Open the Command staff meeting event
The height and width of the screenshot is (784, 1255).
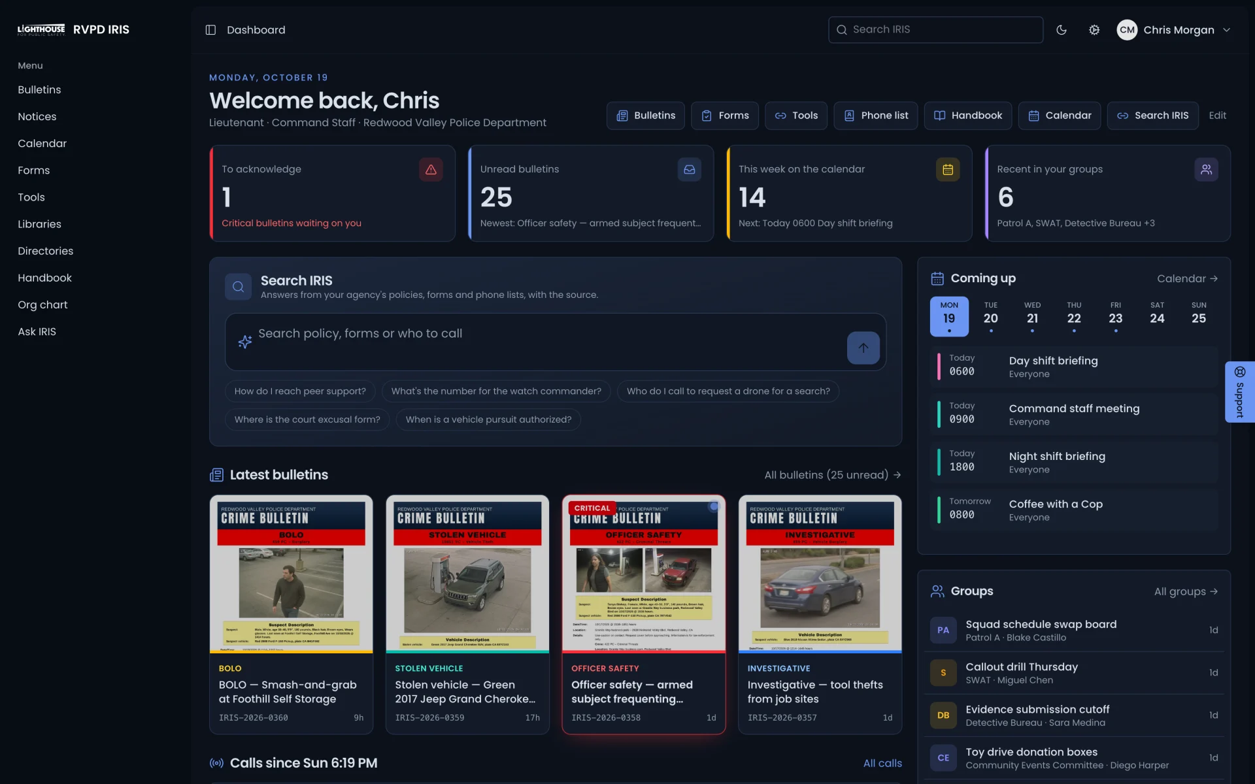pyautogui.click(x=1074, y=414)
